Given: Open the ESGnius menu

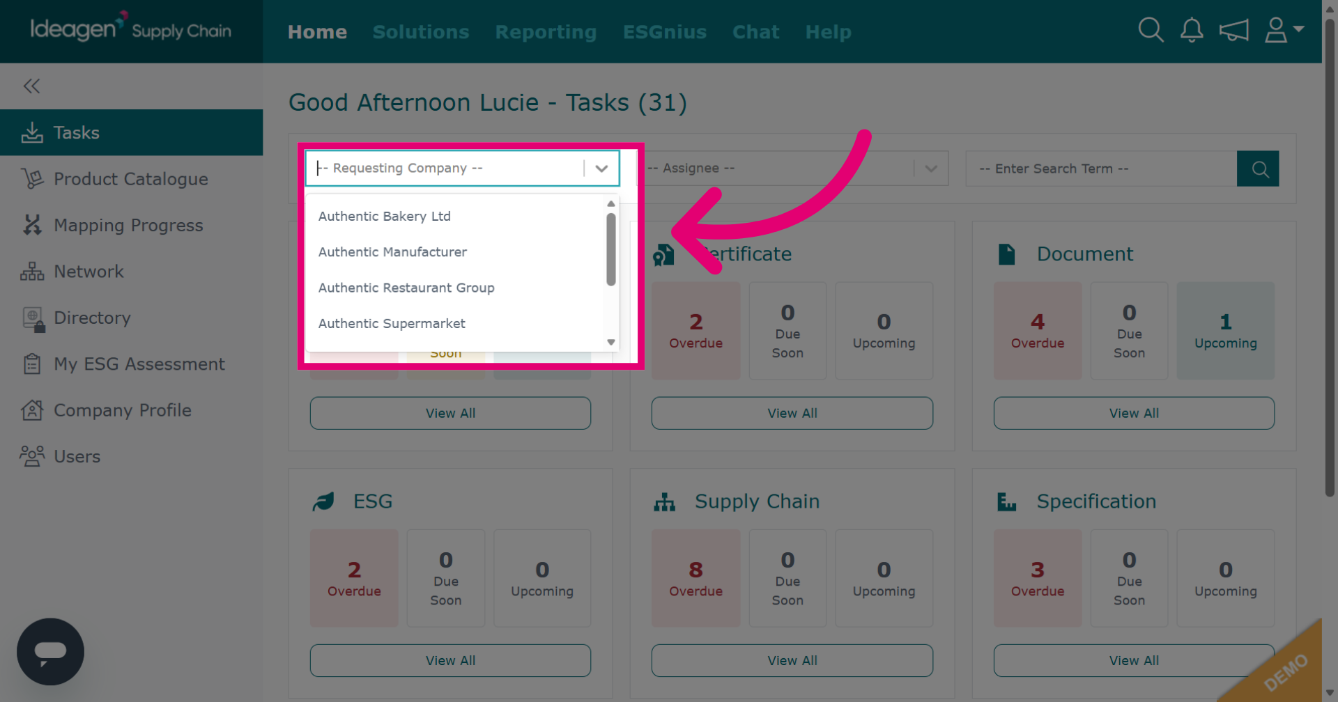Looking at the screenshot, I should click(x=665, y=32).
